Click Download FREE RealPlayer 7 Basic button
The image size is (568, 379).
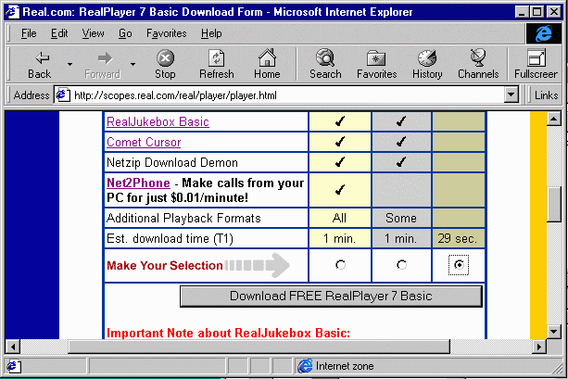click(331, 296)
